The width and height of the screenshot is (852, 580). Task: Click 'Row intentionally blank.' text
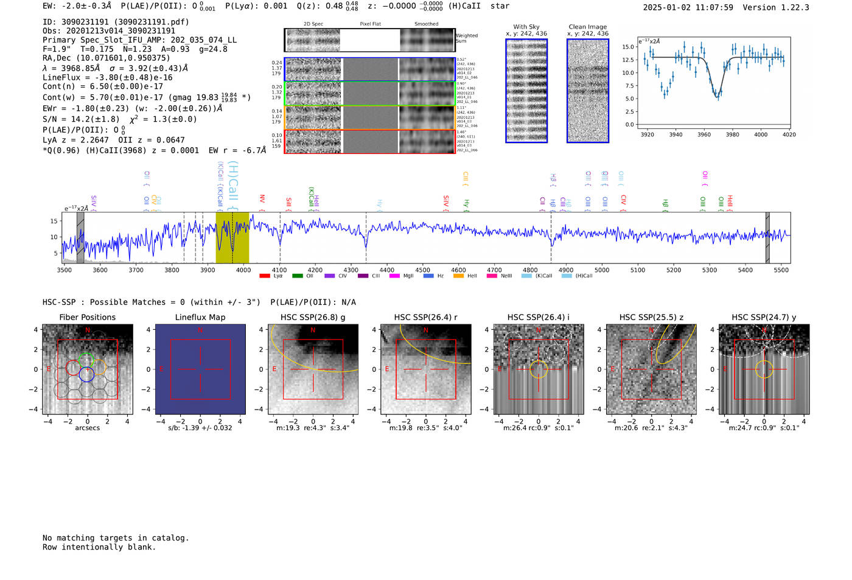[x=99, y=547]
